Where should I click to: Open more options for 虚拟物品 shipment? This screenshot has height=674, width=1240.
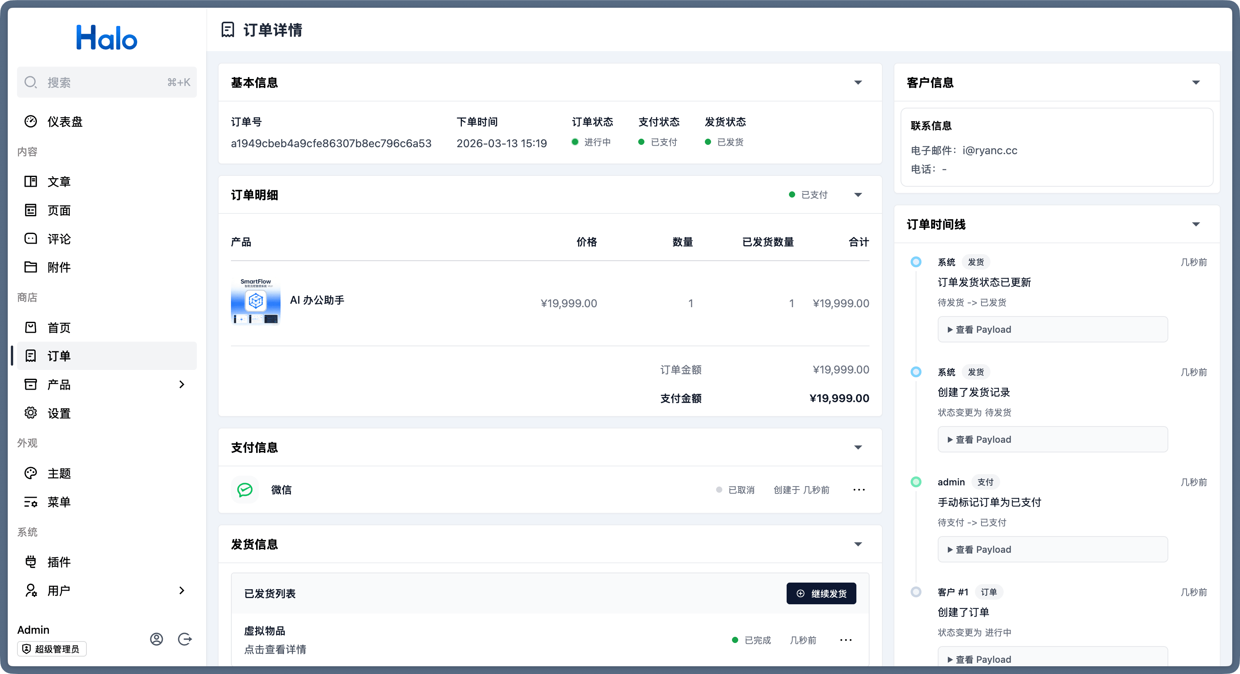pos(846,640)
